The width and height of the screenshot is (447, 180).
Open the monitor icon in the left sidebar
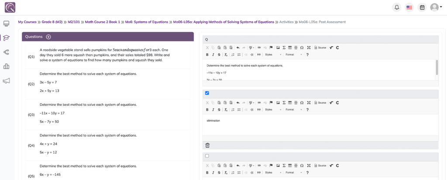point(6,24)
